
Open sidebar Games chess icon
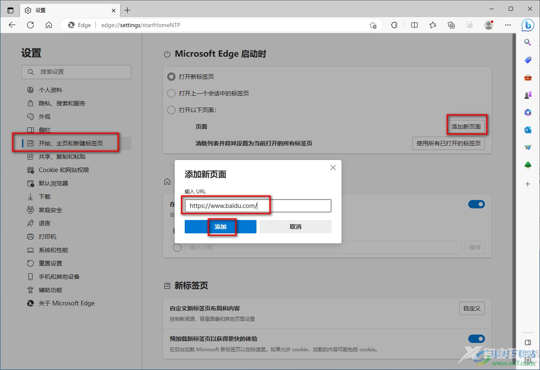pyautogui.click(x=527, y=95)
